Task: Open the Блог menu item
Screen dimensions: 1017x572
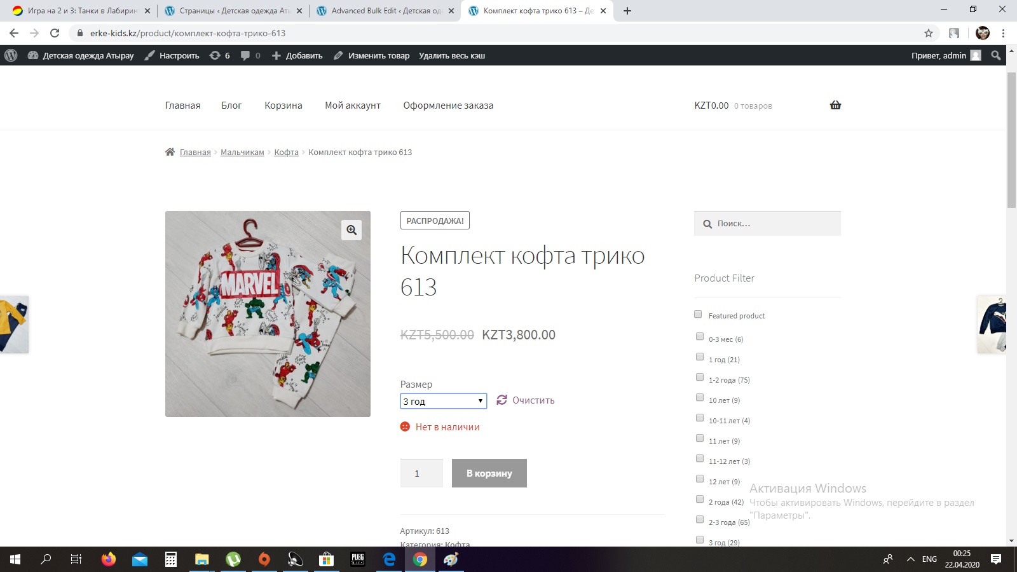Action: coord(231,106)
